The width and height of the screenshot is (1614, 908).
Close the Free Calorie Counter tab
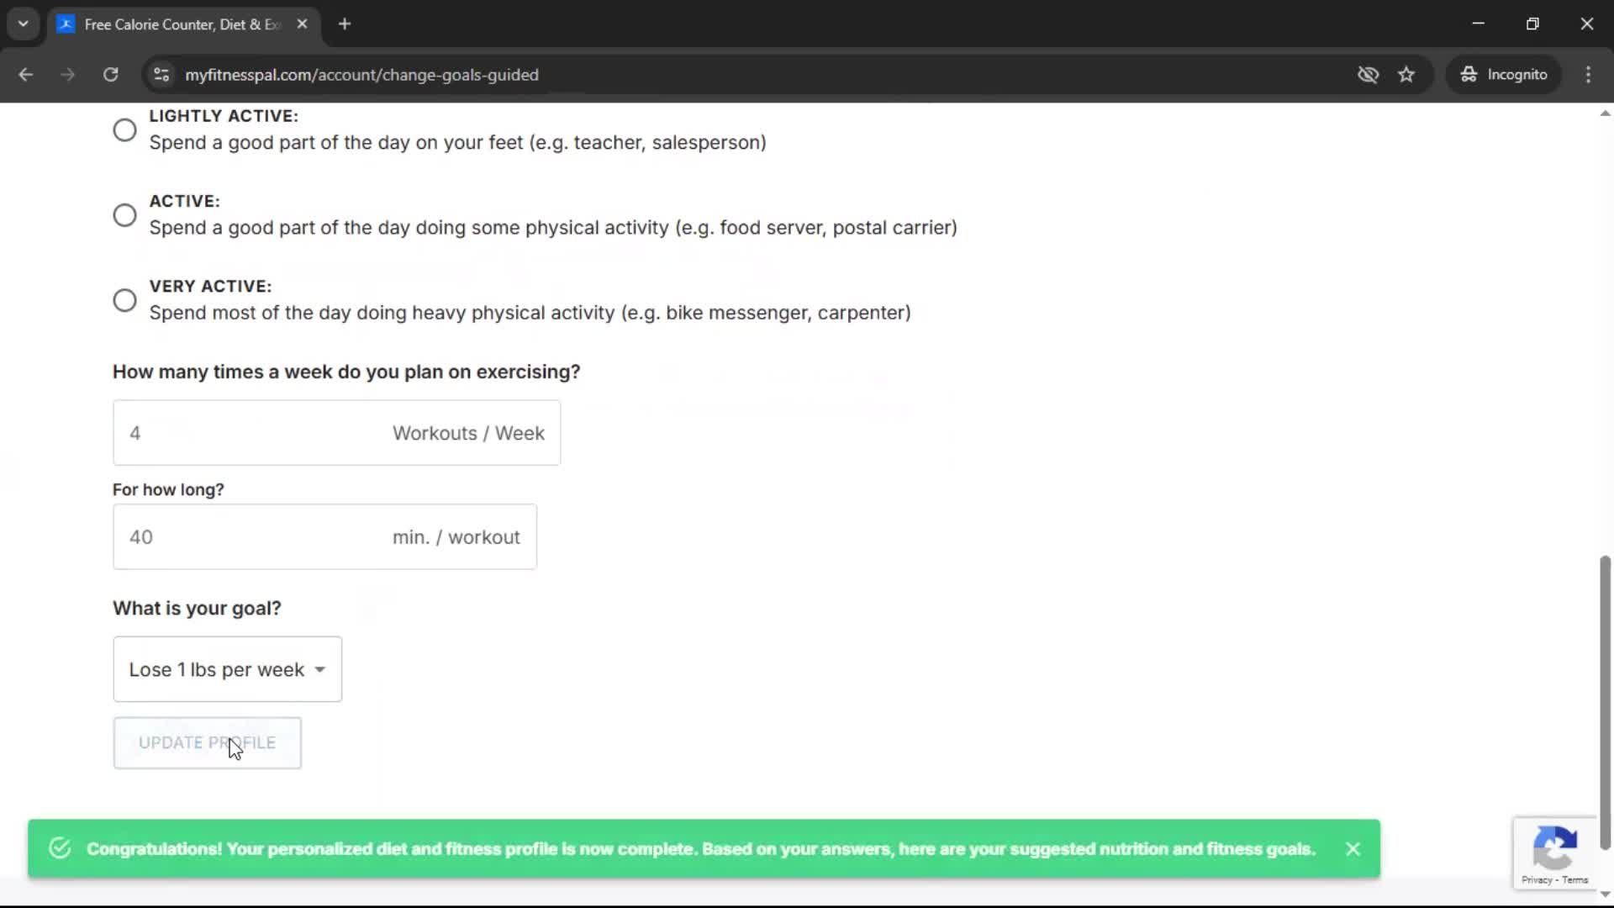[302, 24]
